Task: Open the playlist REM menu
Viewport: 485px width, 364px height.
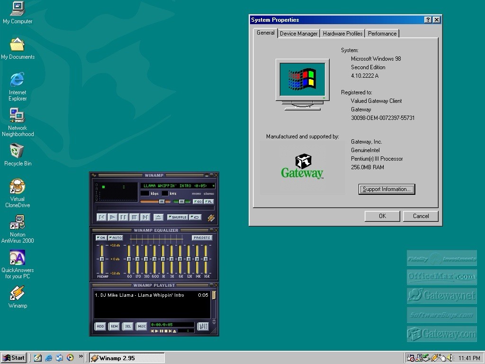Action: click(114, 326)
